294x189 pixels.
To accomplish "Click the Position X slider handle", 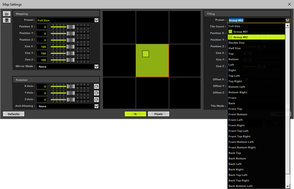I will (71, 27).
